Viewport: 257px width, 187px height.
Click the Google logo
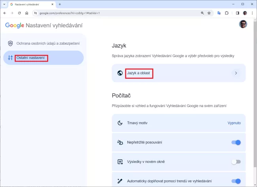[x=15, y=25]
